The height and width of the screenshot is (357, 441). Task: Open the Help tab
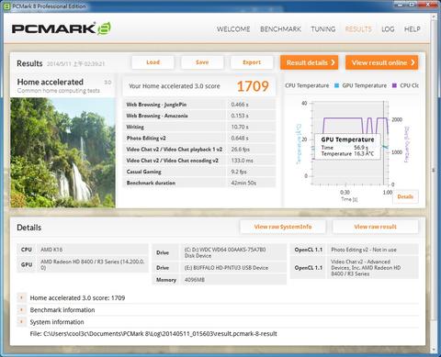413,29
